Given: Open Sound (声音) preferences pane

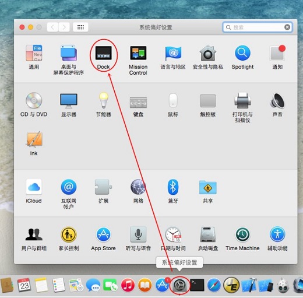Looking at the screenshot, I should click(277, 104).
